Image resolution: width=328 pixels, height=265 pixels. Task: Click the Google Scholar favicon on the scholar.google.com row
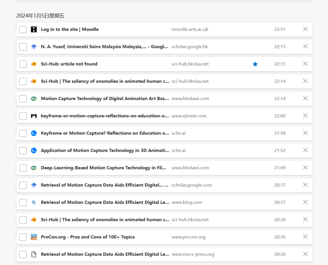[x=34, y=185]
